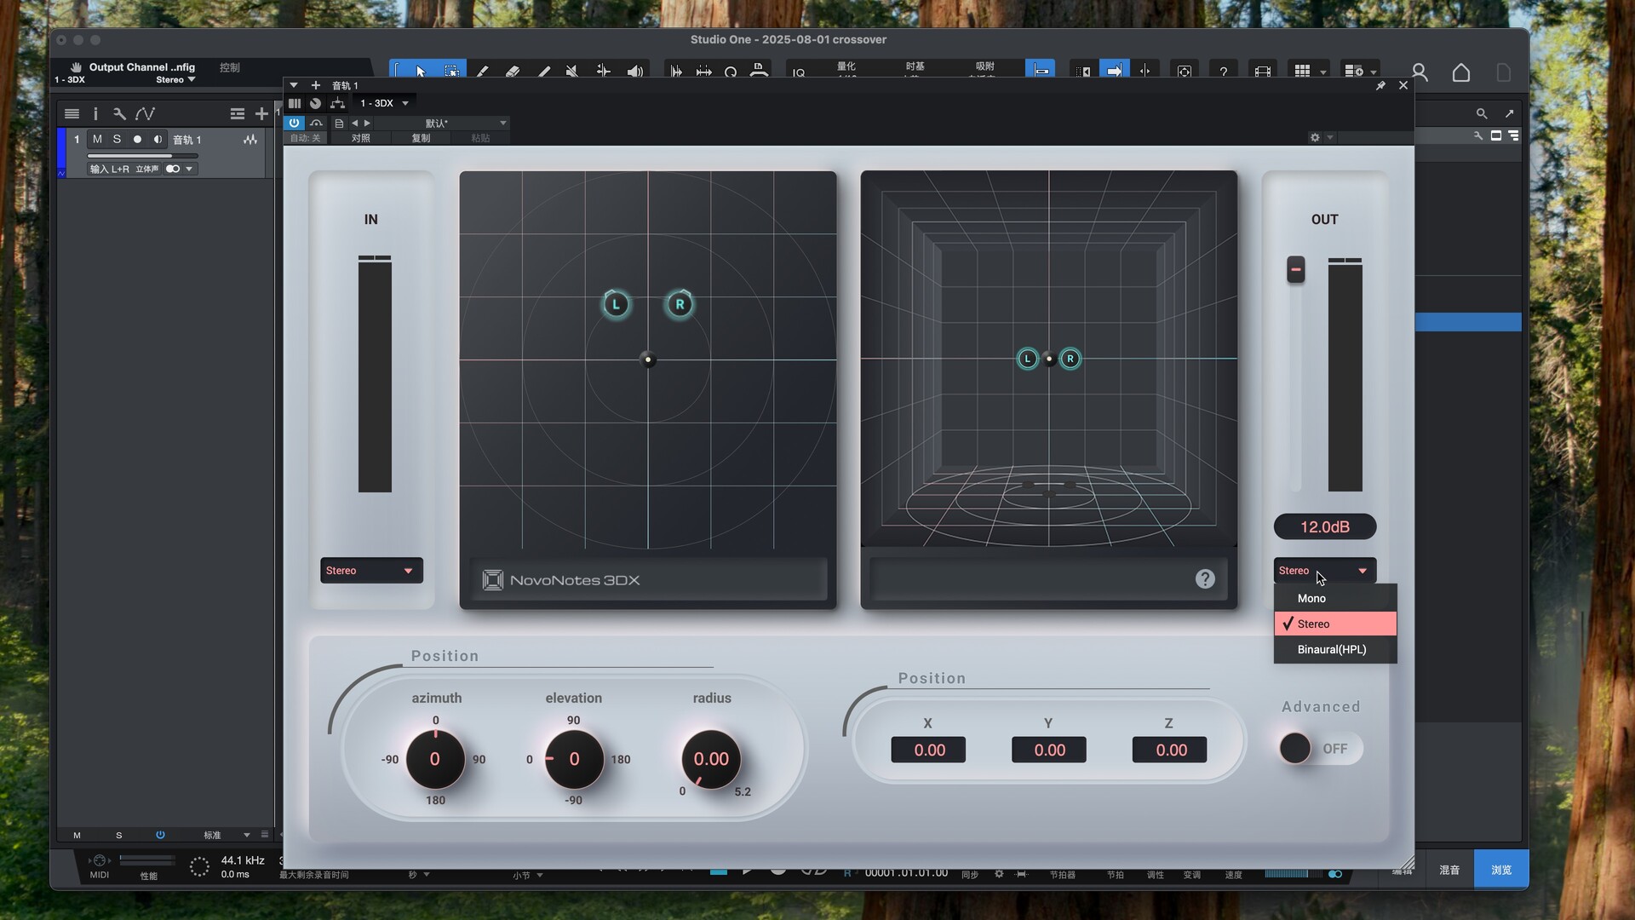Open 控制 control tab
This screenshot has height=920, width=1635.
(x=229, y=67)
